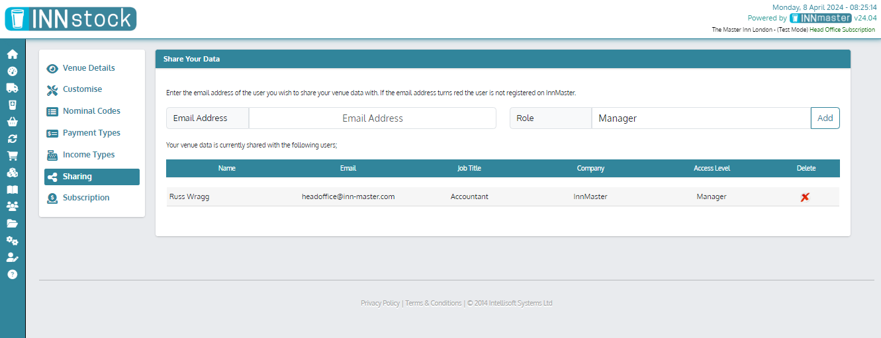Click the Email Address field label
Image resolution: width=881 pixels, height=338 pixels.
coord(207,118)
